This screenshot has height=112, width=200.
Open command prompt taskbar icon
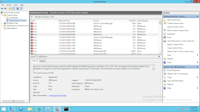pos(66,109)
